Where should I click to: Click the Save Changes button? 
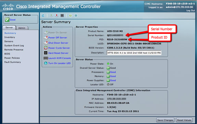pos(165,120)
